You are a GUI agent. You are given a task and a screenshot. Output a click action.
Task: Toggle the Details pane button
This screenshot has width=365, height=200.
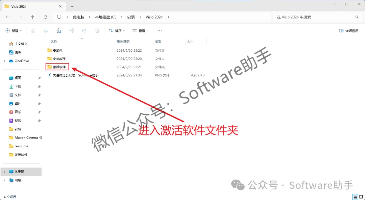click(x=349, y=31)
